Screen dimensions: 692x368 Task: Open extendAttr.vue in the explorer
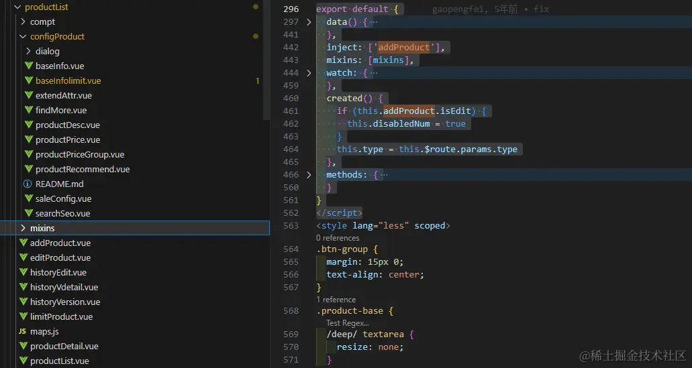(64, 95)
